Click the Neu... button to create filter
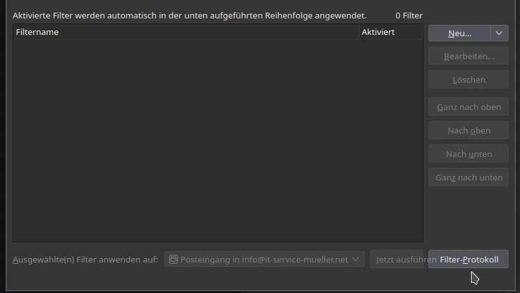 [x=460, y=33]
